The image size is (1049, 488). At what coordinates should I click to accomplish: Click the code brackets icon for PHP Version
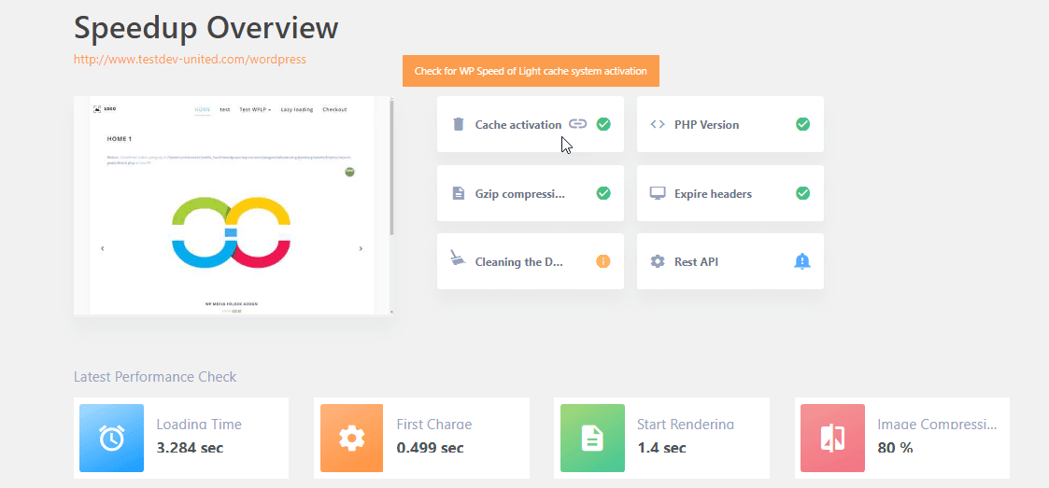pyautogui.click(x=658, y=124)
